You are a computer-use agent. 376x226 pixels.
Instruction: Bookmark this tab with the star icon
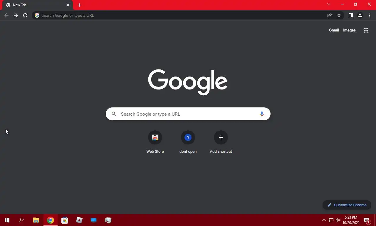339,15
